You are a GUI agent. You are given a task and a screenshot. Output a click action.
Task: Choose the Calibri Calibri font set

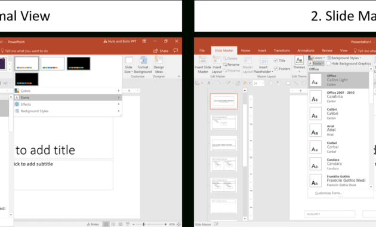[338, 113]
